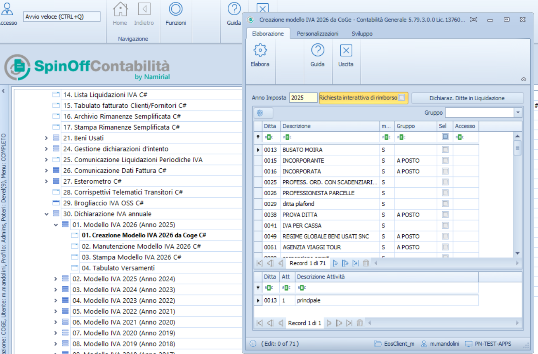The image size is (538, 354).
Task: Click the Uscita exit icon
Action: (x=346, y=51)
